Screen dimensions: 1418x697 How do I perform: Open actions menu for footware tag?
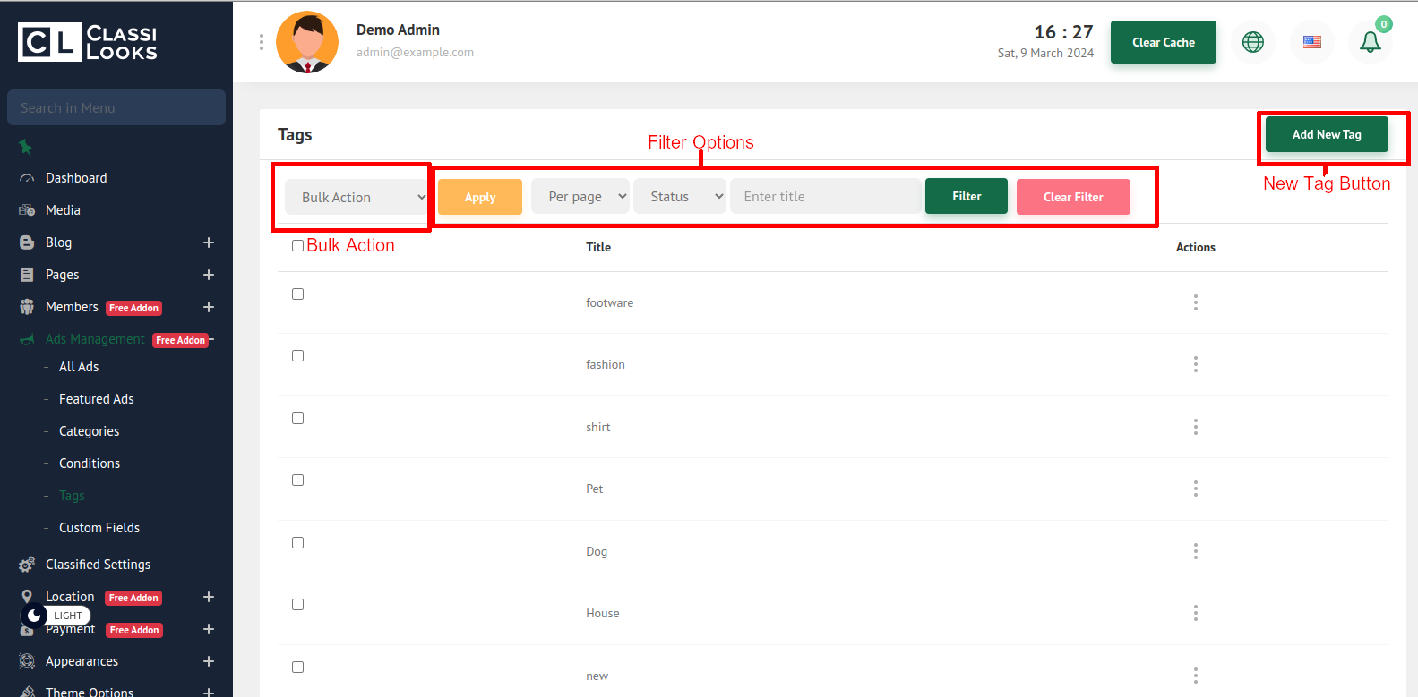(1195, 302)
